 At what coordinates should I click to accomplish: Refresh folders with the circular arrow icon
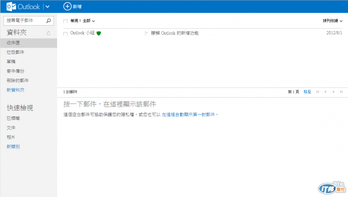(49, 33)
